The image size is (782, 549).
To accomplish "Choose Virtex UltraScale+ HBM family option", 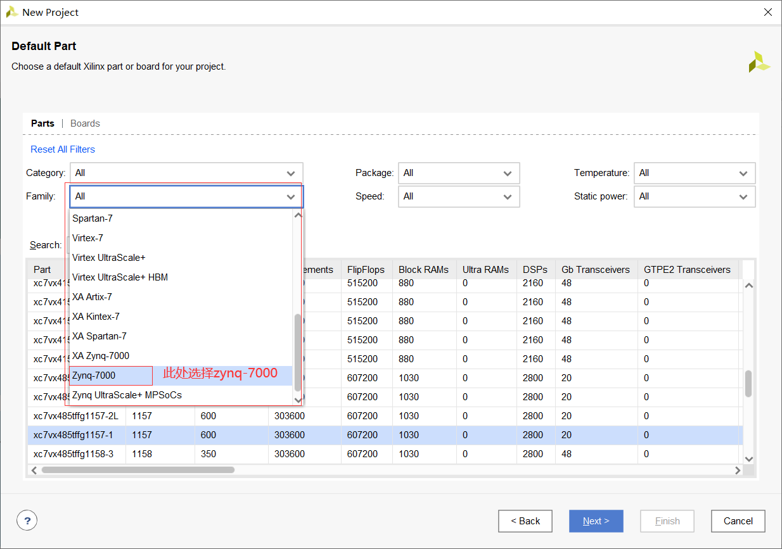I will pos(181,277).
